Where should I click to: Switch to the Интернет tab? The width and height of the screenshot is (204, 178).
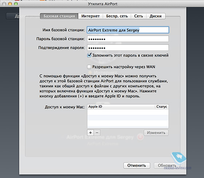pos(90,16)
